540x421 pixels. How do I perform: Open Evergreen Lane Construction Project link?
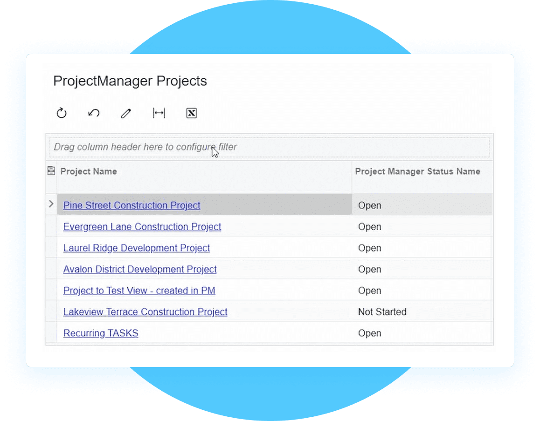point(142,227)
